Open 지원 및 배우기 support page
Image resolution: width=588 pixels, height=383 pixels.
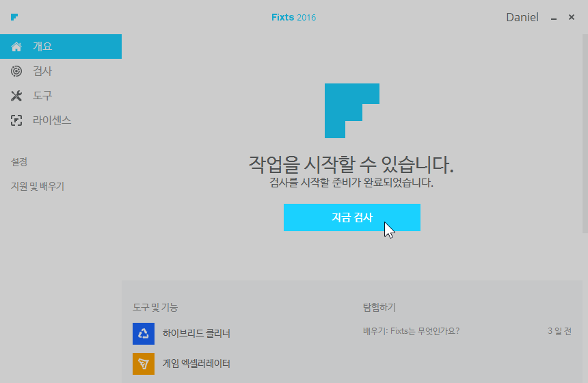[x=38, y=186]
